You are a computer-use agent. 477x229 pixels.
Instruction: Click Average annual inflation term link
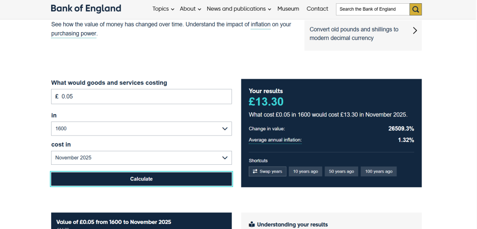(275, 140)
